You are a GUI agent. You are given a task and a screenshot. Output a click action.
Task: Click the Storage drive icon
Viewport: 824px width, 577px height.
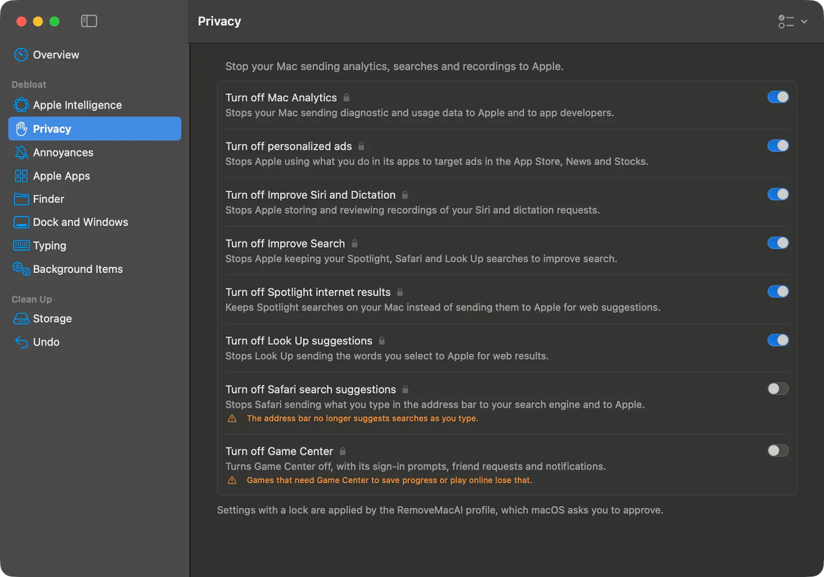click(x=21, y=319)
